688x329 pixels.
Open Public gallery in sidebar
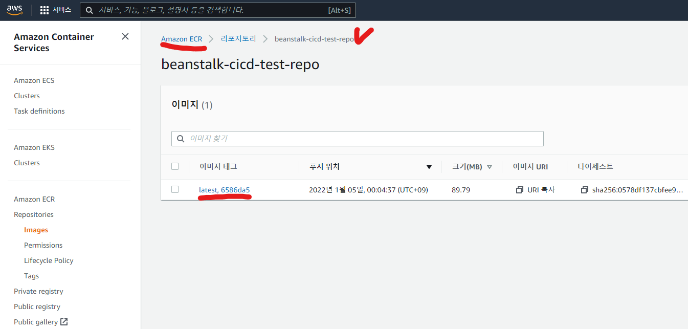pyautogui.click(x=36, y=322)
